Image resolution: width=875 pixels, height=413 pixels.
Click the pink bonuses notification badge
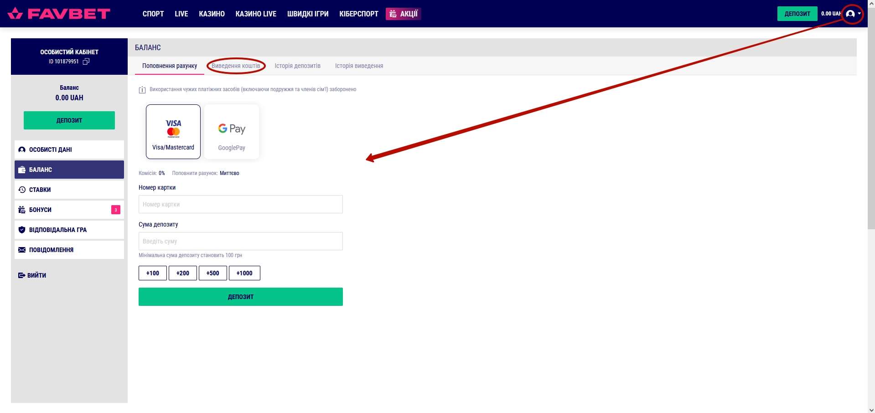coord(116,210)
